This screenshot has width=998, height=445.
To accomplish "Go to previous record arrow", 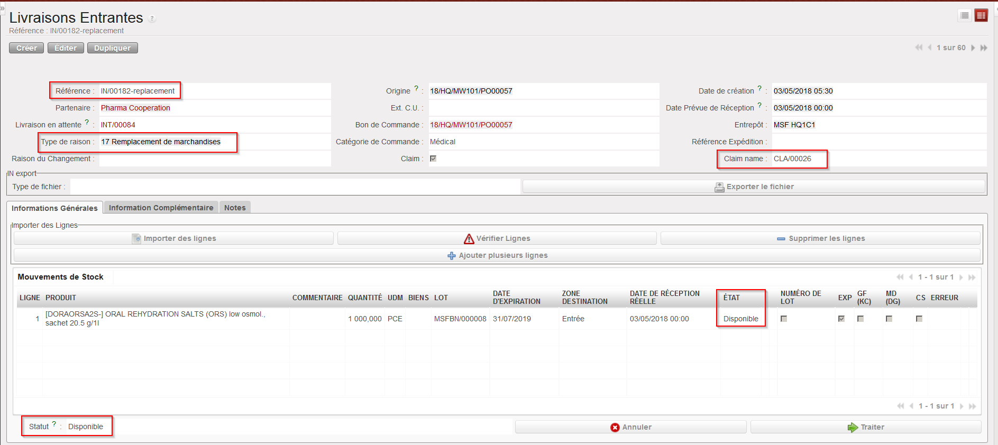I will [x=929, y=48].
